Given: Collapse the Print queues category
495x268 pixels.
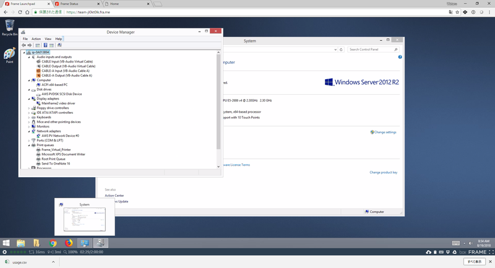Looking at the screenshot, I should click(x=29, y=145).
